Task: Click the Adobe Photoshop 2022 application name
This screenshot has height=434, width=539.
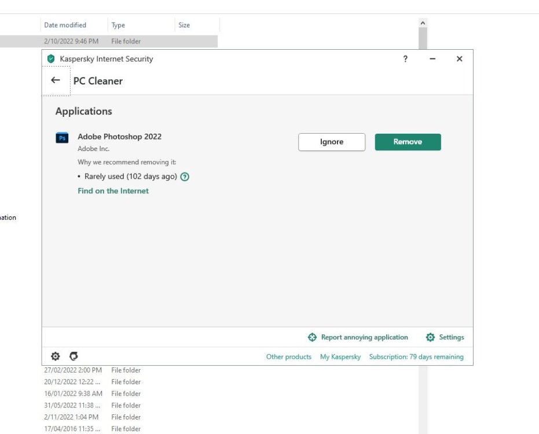Action: tap(119, 137)
